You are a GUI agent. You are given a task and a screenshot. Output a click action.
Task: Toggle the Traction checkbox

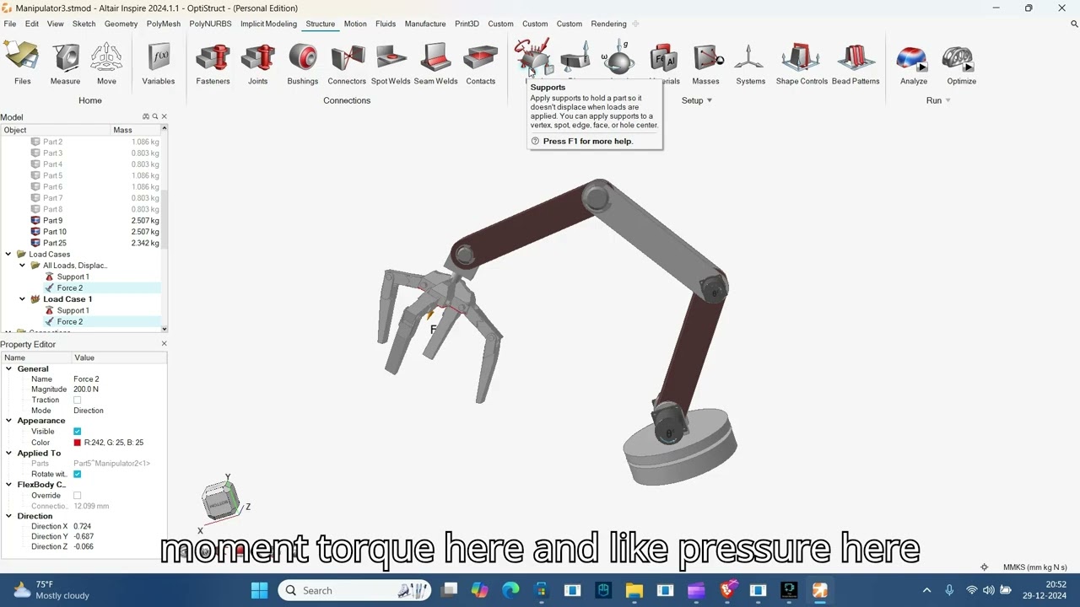78,400
